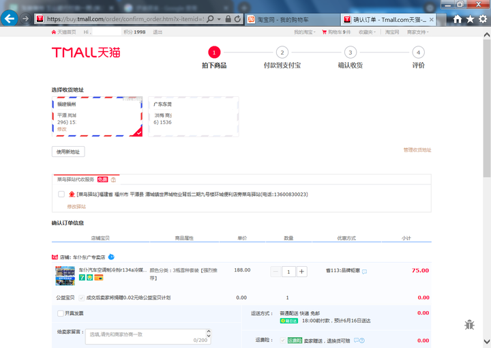The image size is (491, 348).
Task: Open 淘宝网 link in top bar
Action: 392,32
